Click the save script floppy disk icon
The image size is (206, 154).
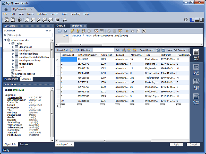click(x=65, y=31)
